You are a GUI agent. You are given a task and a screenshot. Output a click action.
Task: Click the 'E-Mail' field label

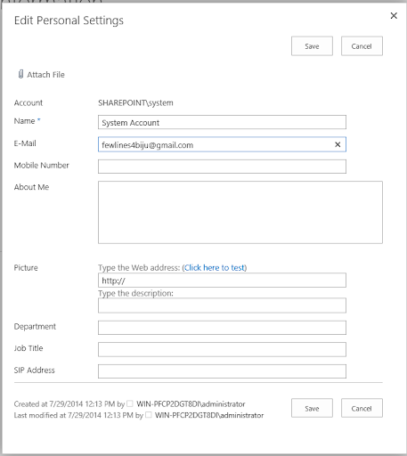point(25,143)
